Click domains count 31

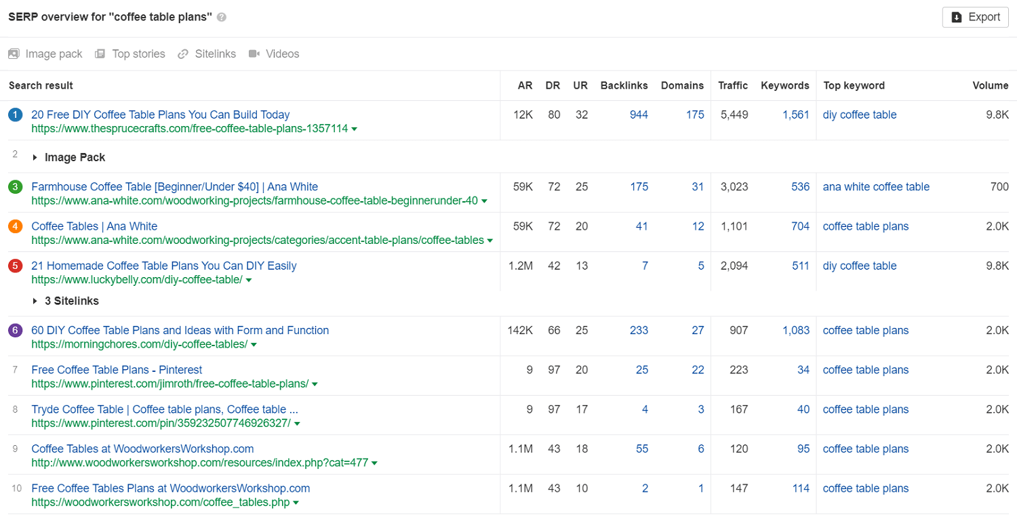[x=698, y=186]
